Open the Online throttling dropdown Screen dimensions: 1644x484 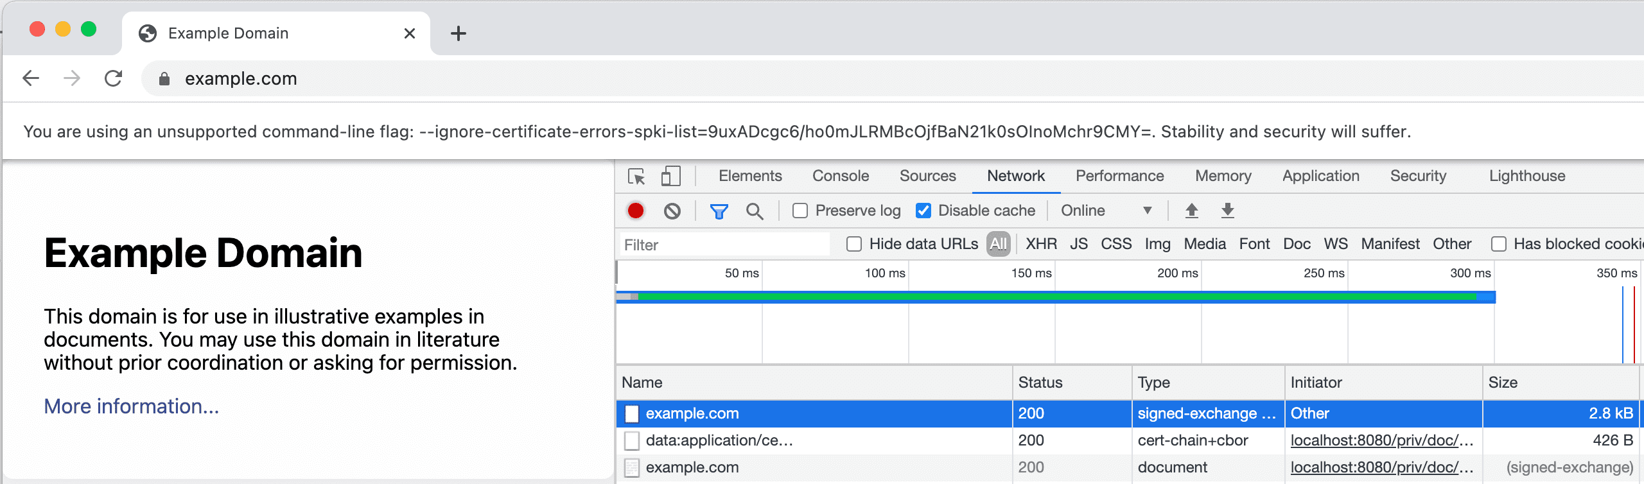pyautogui.click(x=1106, y=211)
